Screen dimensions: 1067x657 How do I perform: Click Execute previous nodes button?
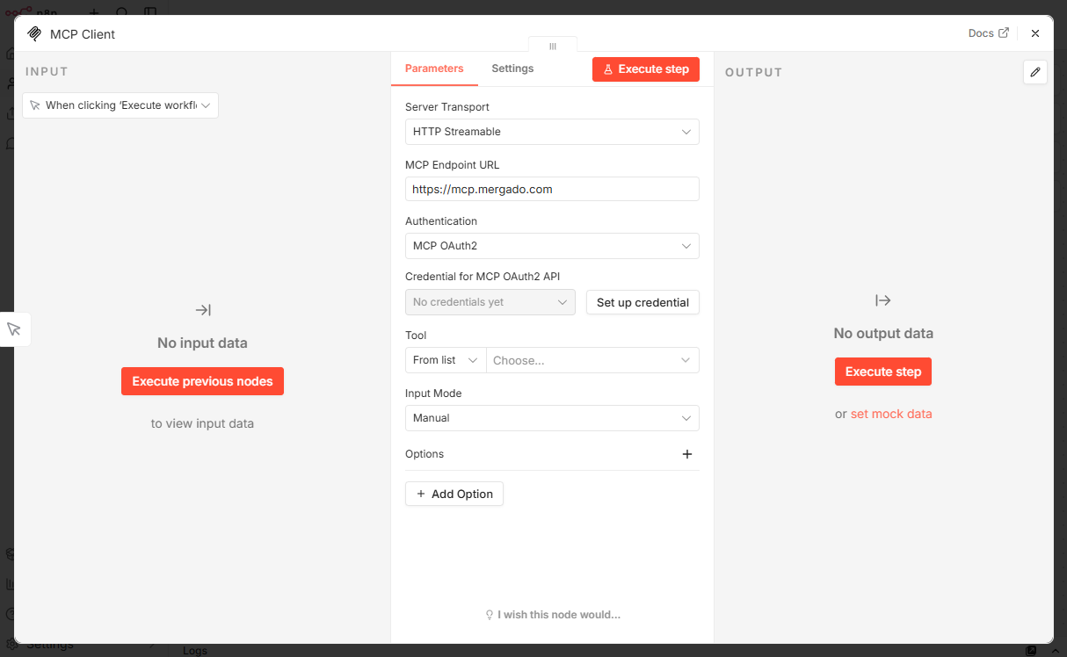point(202,381)
